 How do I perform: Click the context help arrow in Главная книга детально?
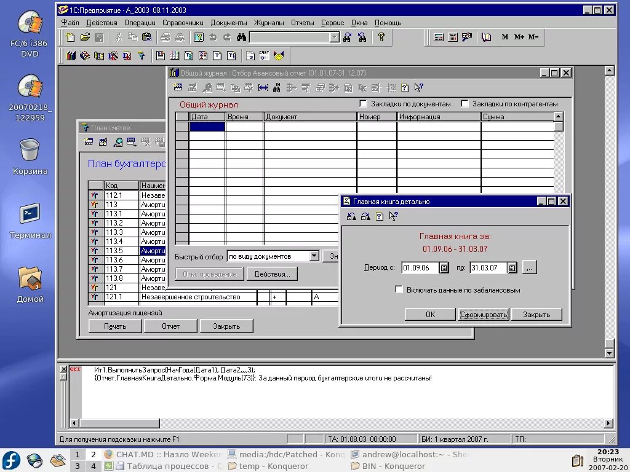tap(393, 217)
